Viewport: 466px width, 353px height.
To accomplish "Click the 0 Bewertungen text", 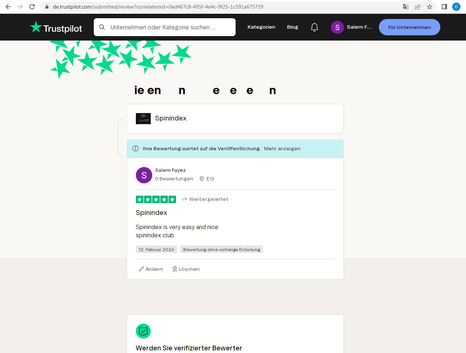I will click(174, 179).
